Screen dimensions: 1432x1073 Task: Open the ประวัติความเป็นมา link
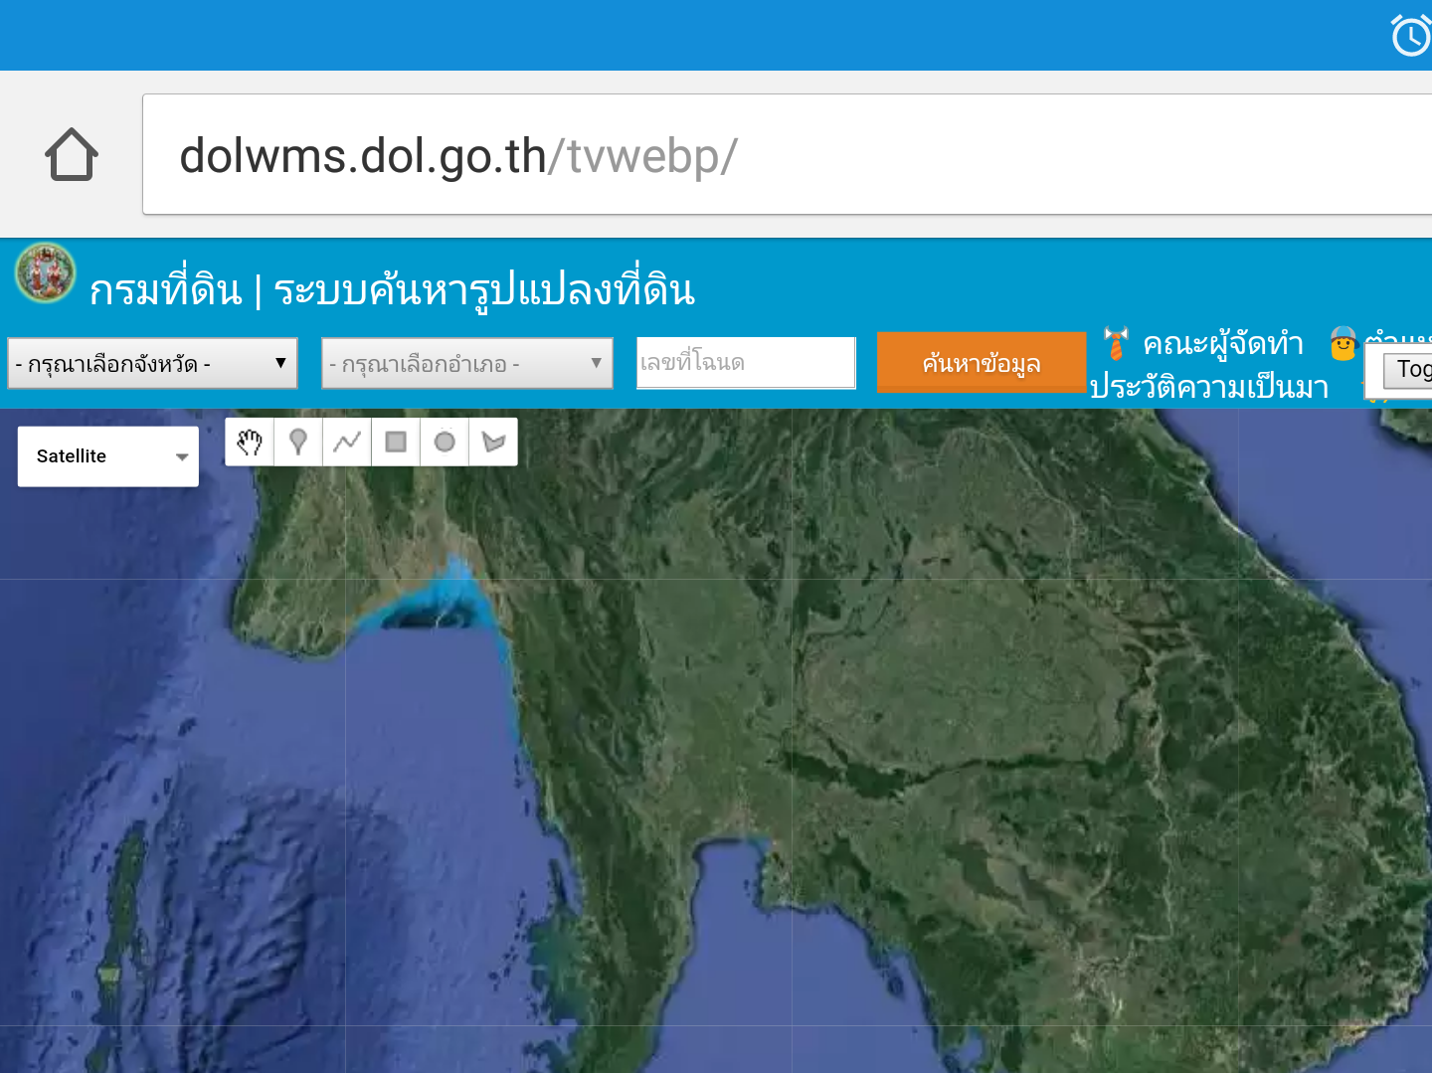[x=1209, y=387]
